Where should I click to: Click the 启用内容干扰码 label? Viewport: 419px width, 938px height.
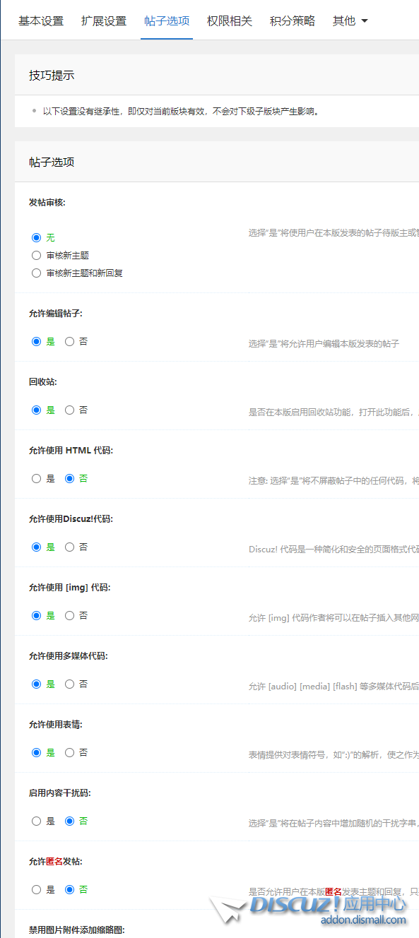tap(60, 793)
